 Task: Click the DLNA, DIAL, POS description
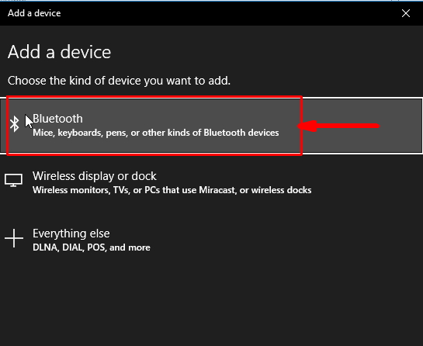pos(91,247)
